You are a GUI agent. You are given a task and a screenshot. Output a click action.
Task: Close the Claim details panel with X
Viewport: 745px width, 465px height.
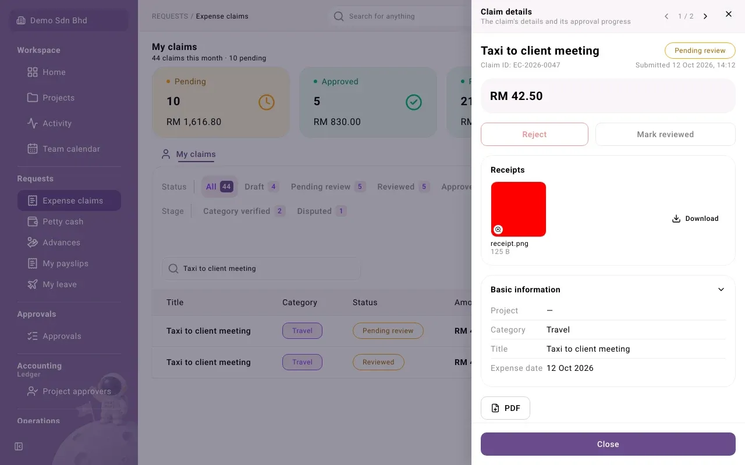coord(729,14)
